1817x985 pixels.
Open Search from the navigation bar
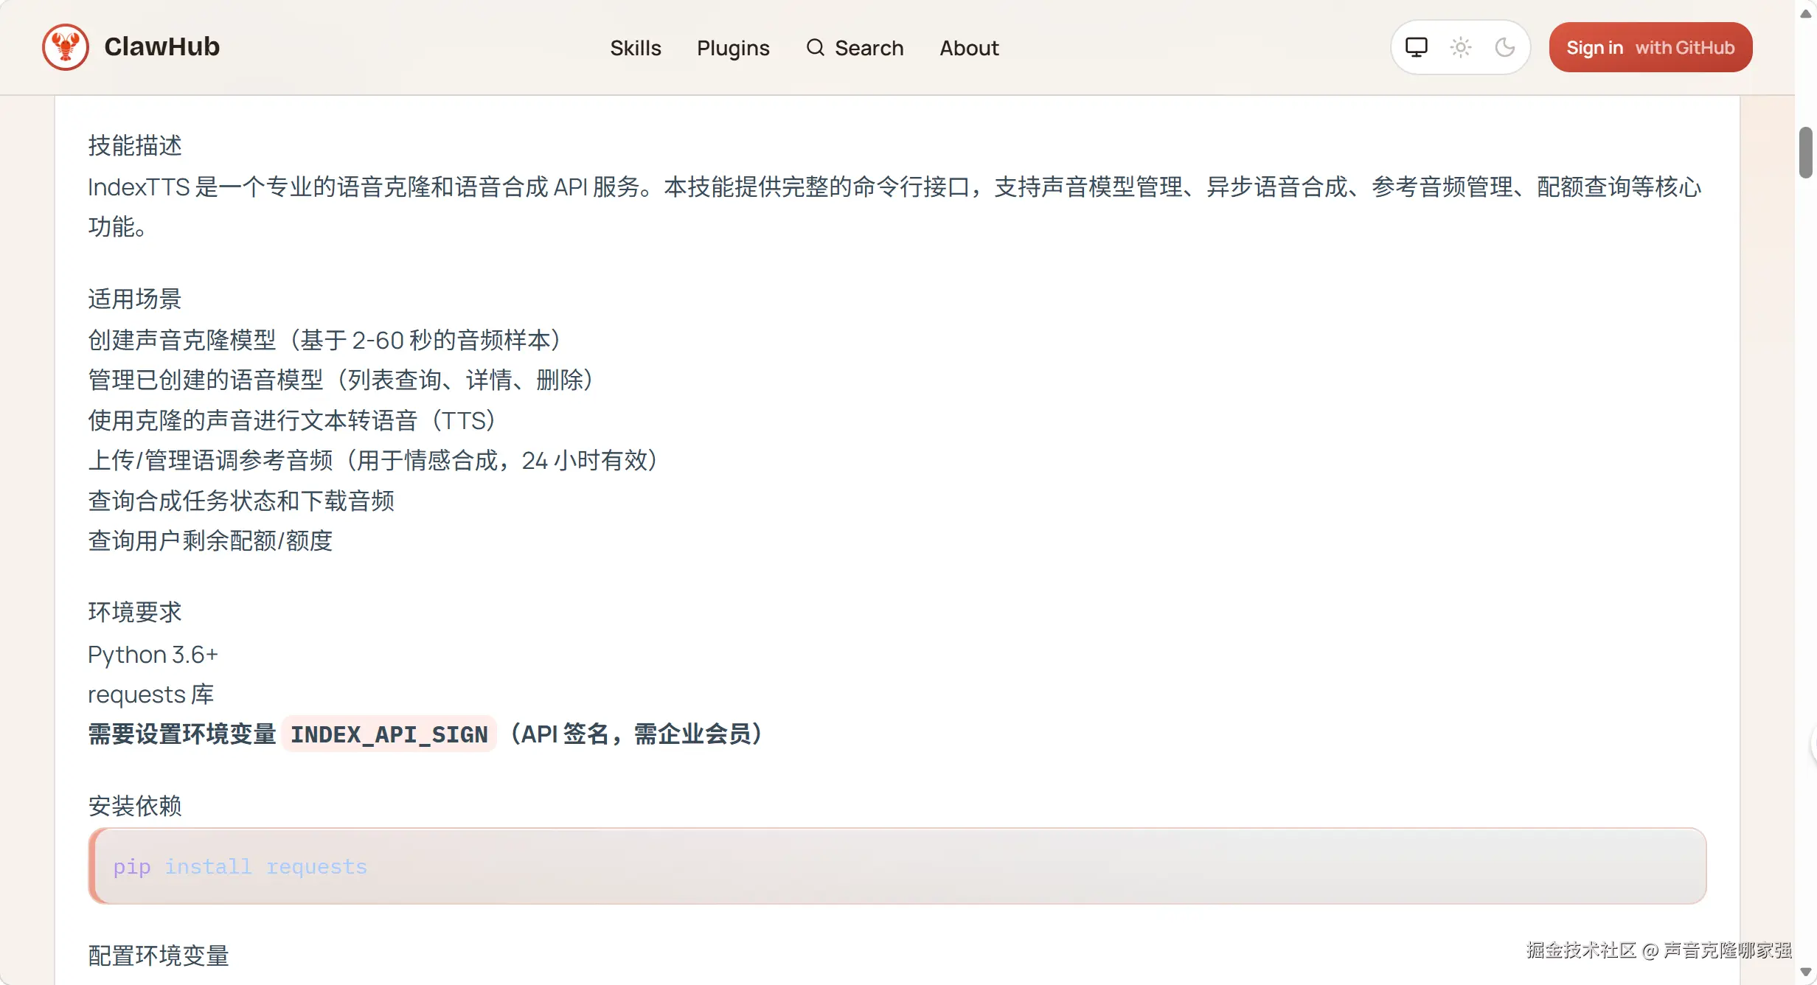[x=855, y=47]
